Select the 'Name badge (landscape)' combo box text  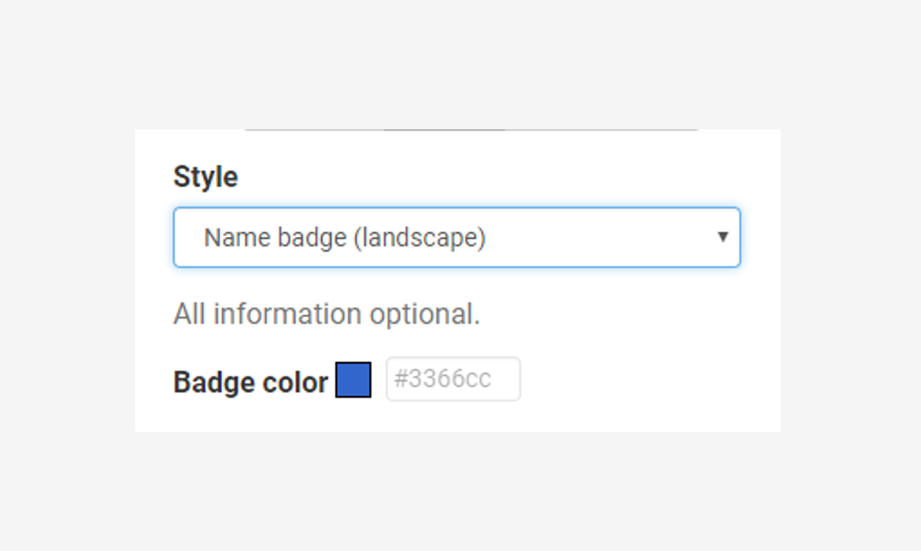pyautogui.click(x=345, y=238)
